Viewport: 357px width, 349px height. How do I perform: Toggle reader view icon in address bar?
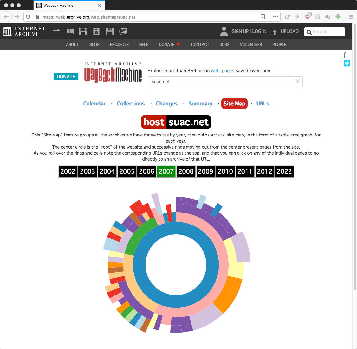[x=263, y=17]
